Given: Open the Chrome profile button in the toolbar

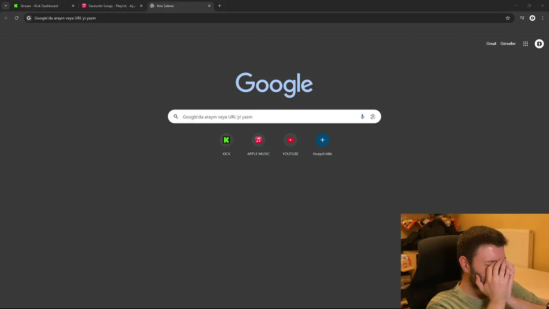Looking at the screenshot, I should pos(532,18).
